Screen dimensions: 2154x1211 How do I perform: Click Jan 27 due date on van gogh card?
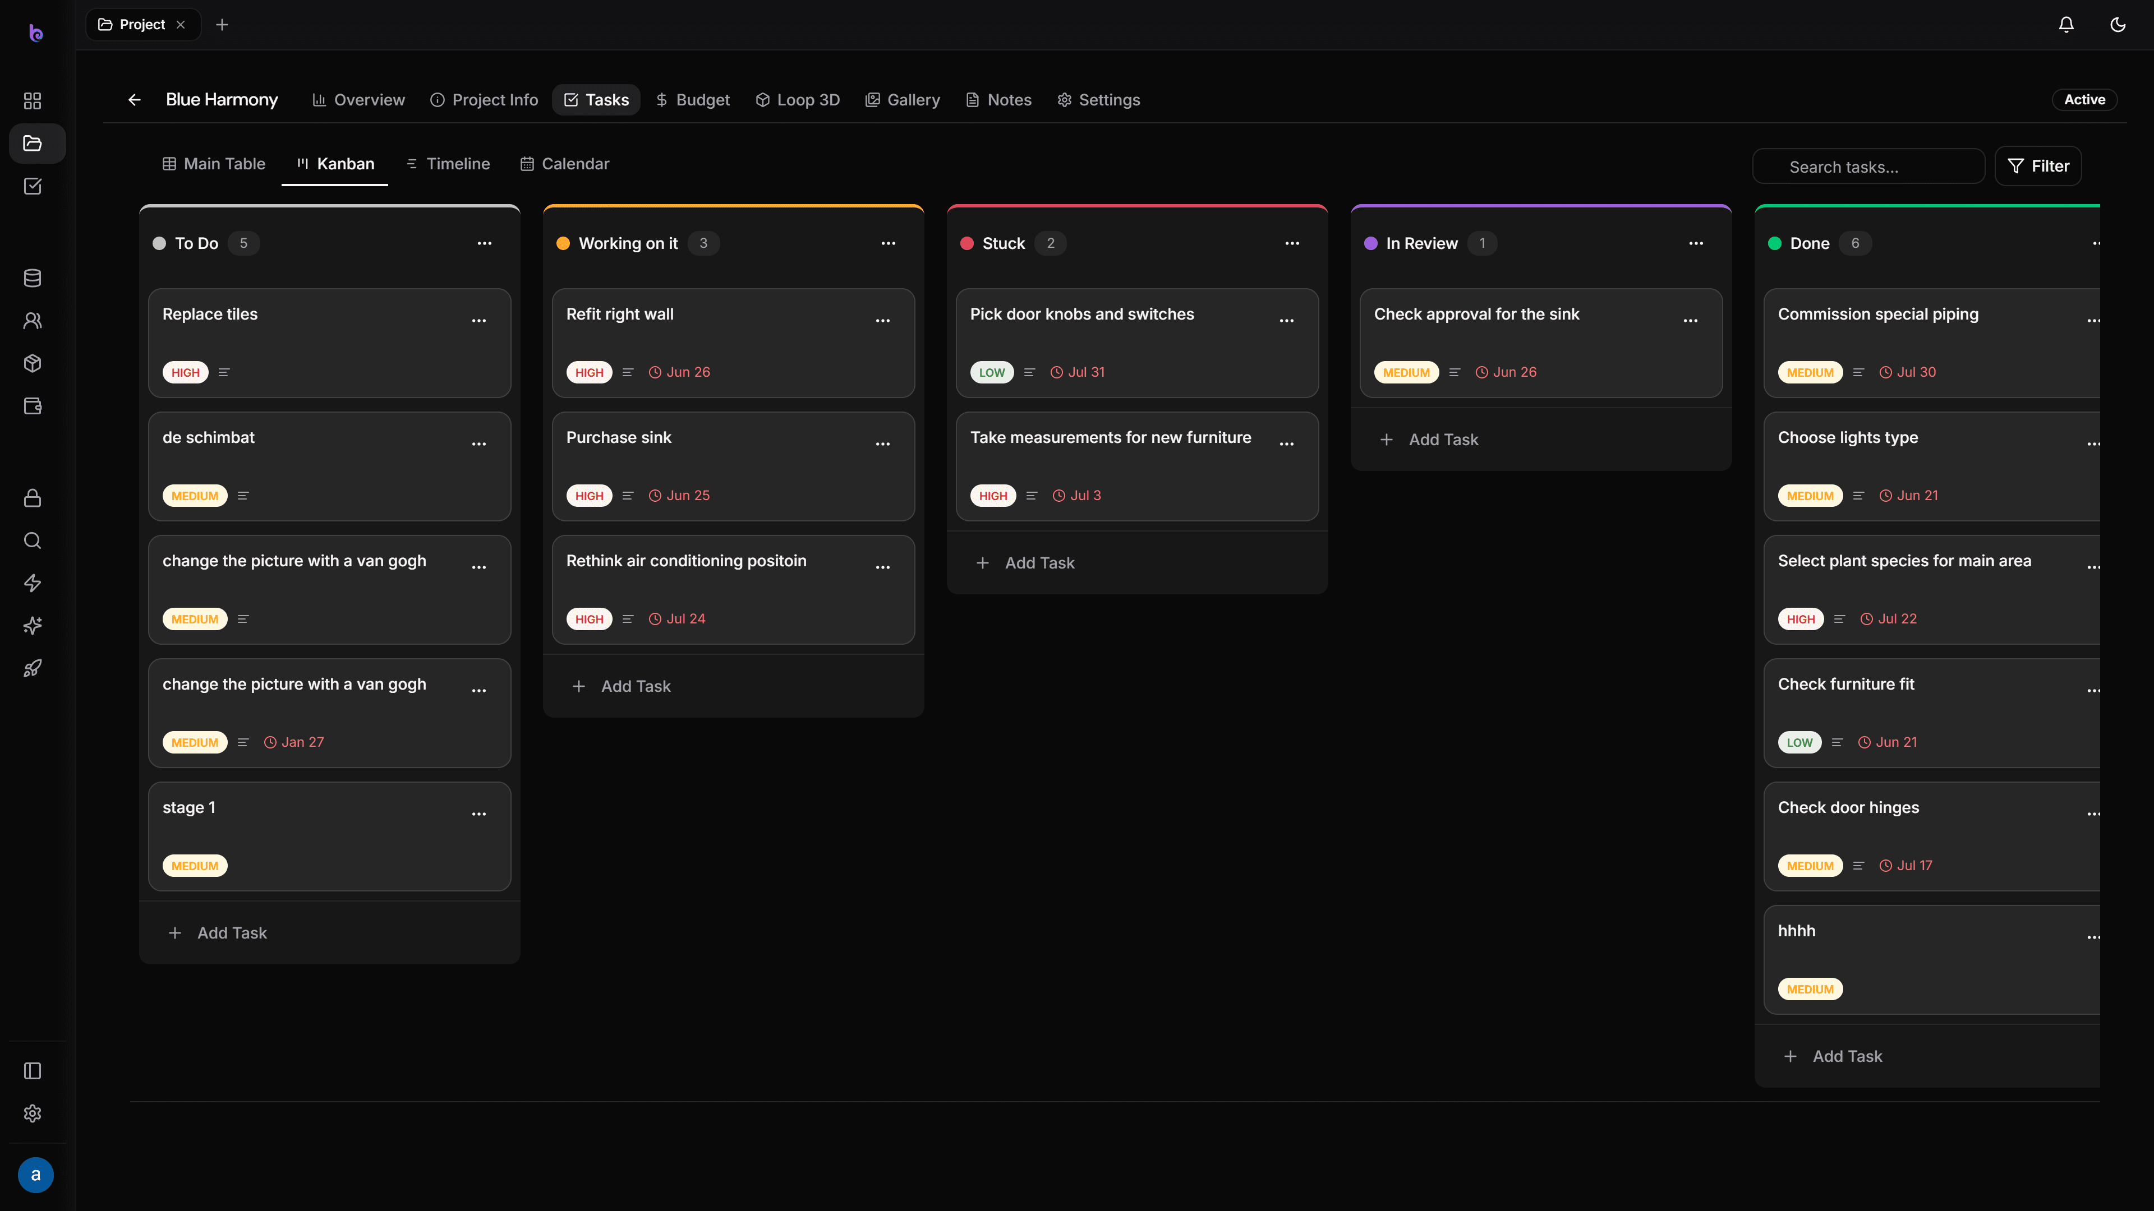[293, 742]
